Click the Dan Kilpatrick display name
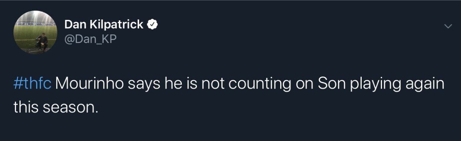 [x=104, y=25]
